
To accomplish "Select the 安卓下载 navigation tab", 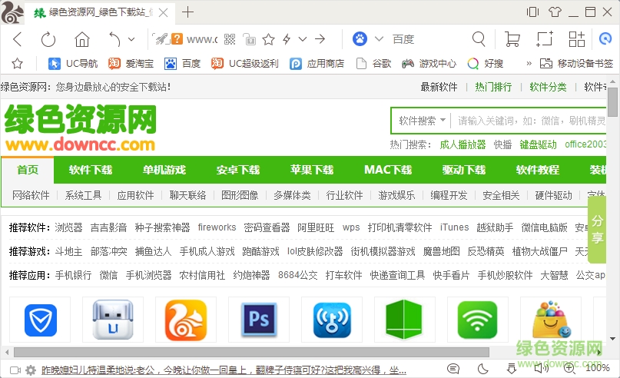I will click(237, 170).
